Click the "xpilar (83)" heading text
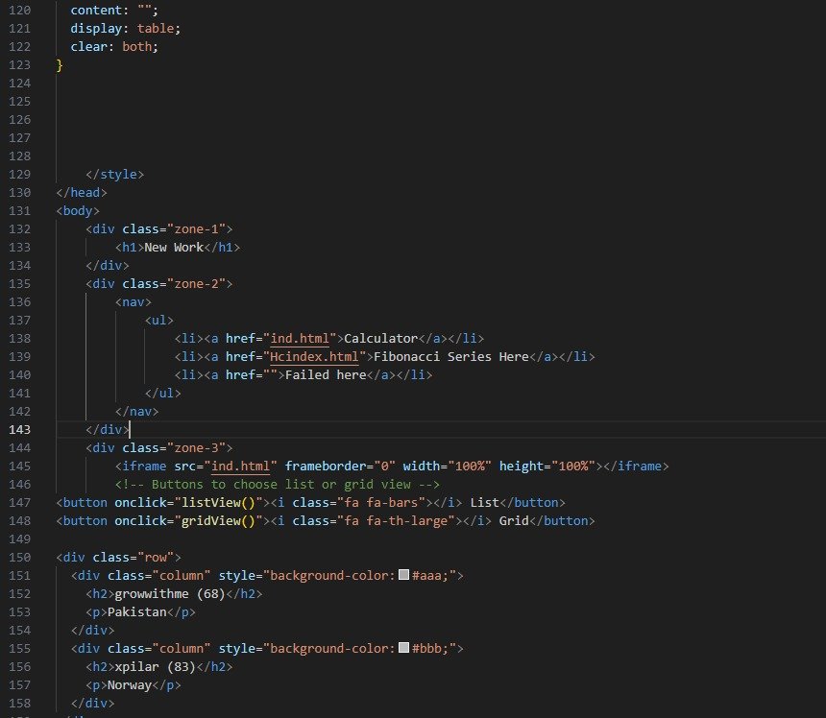The width and height of the screenshot is (826, 718). pyautogui.click(x=156, y=667)
